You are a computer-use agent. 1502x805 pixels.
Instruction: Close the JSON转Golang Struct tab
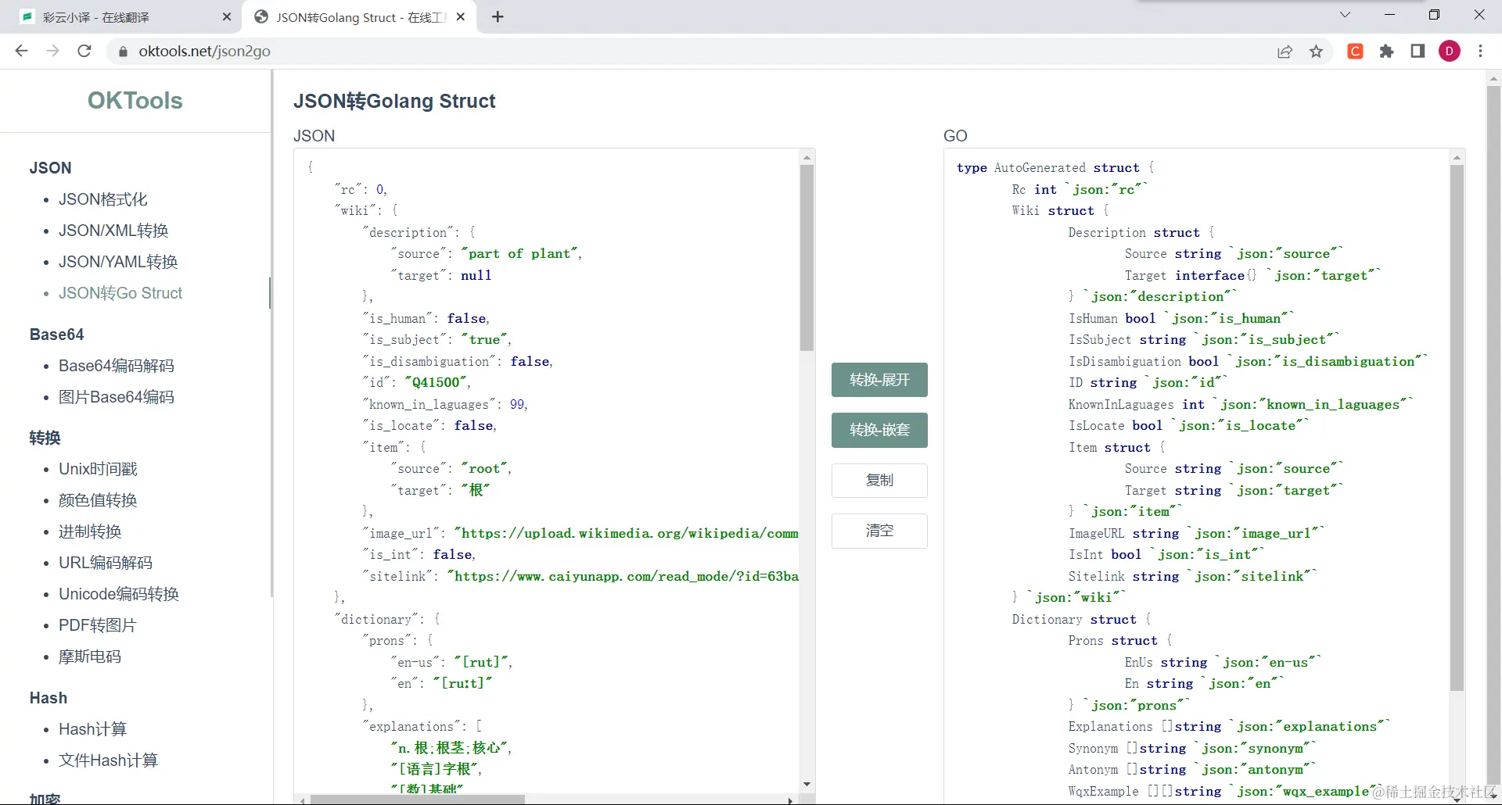coord(461,16)
